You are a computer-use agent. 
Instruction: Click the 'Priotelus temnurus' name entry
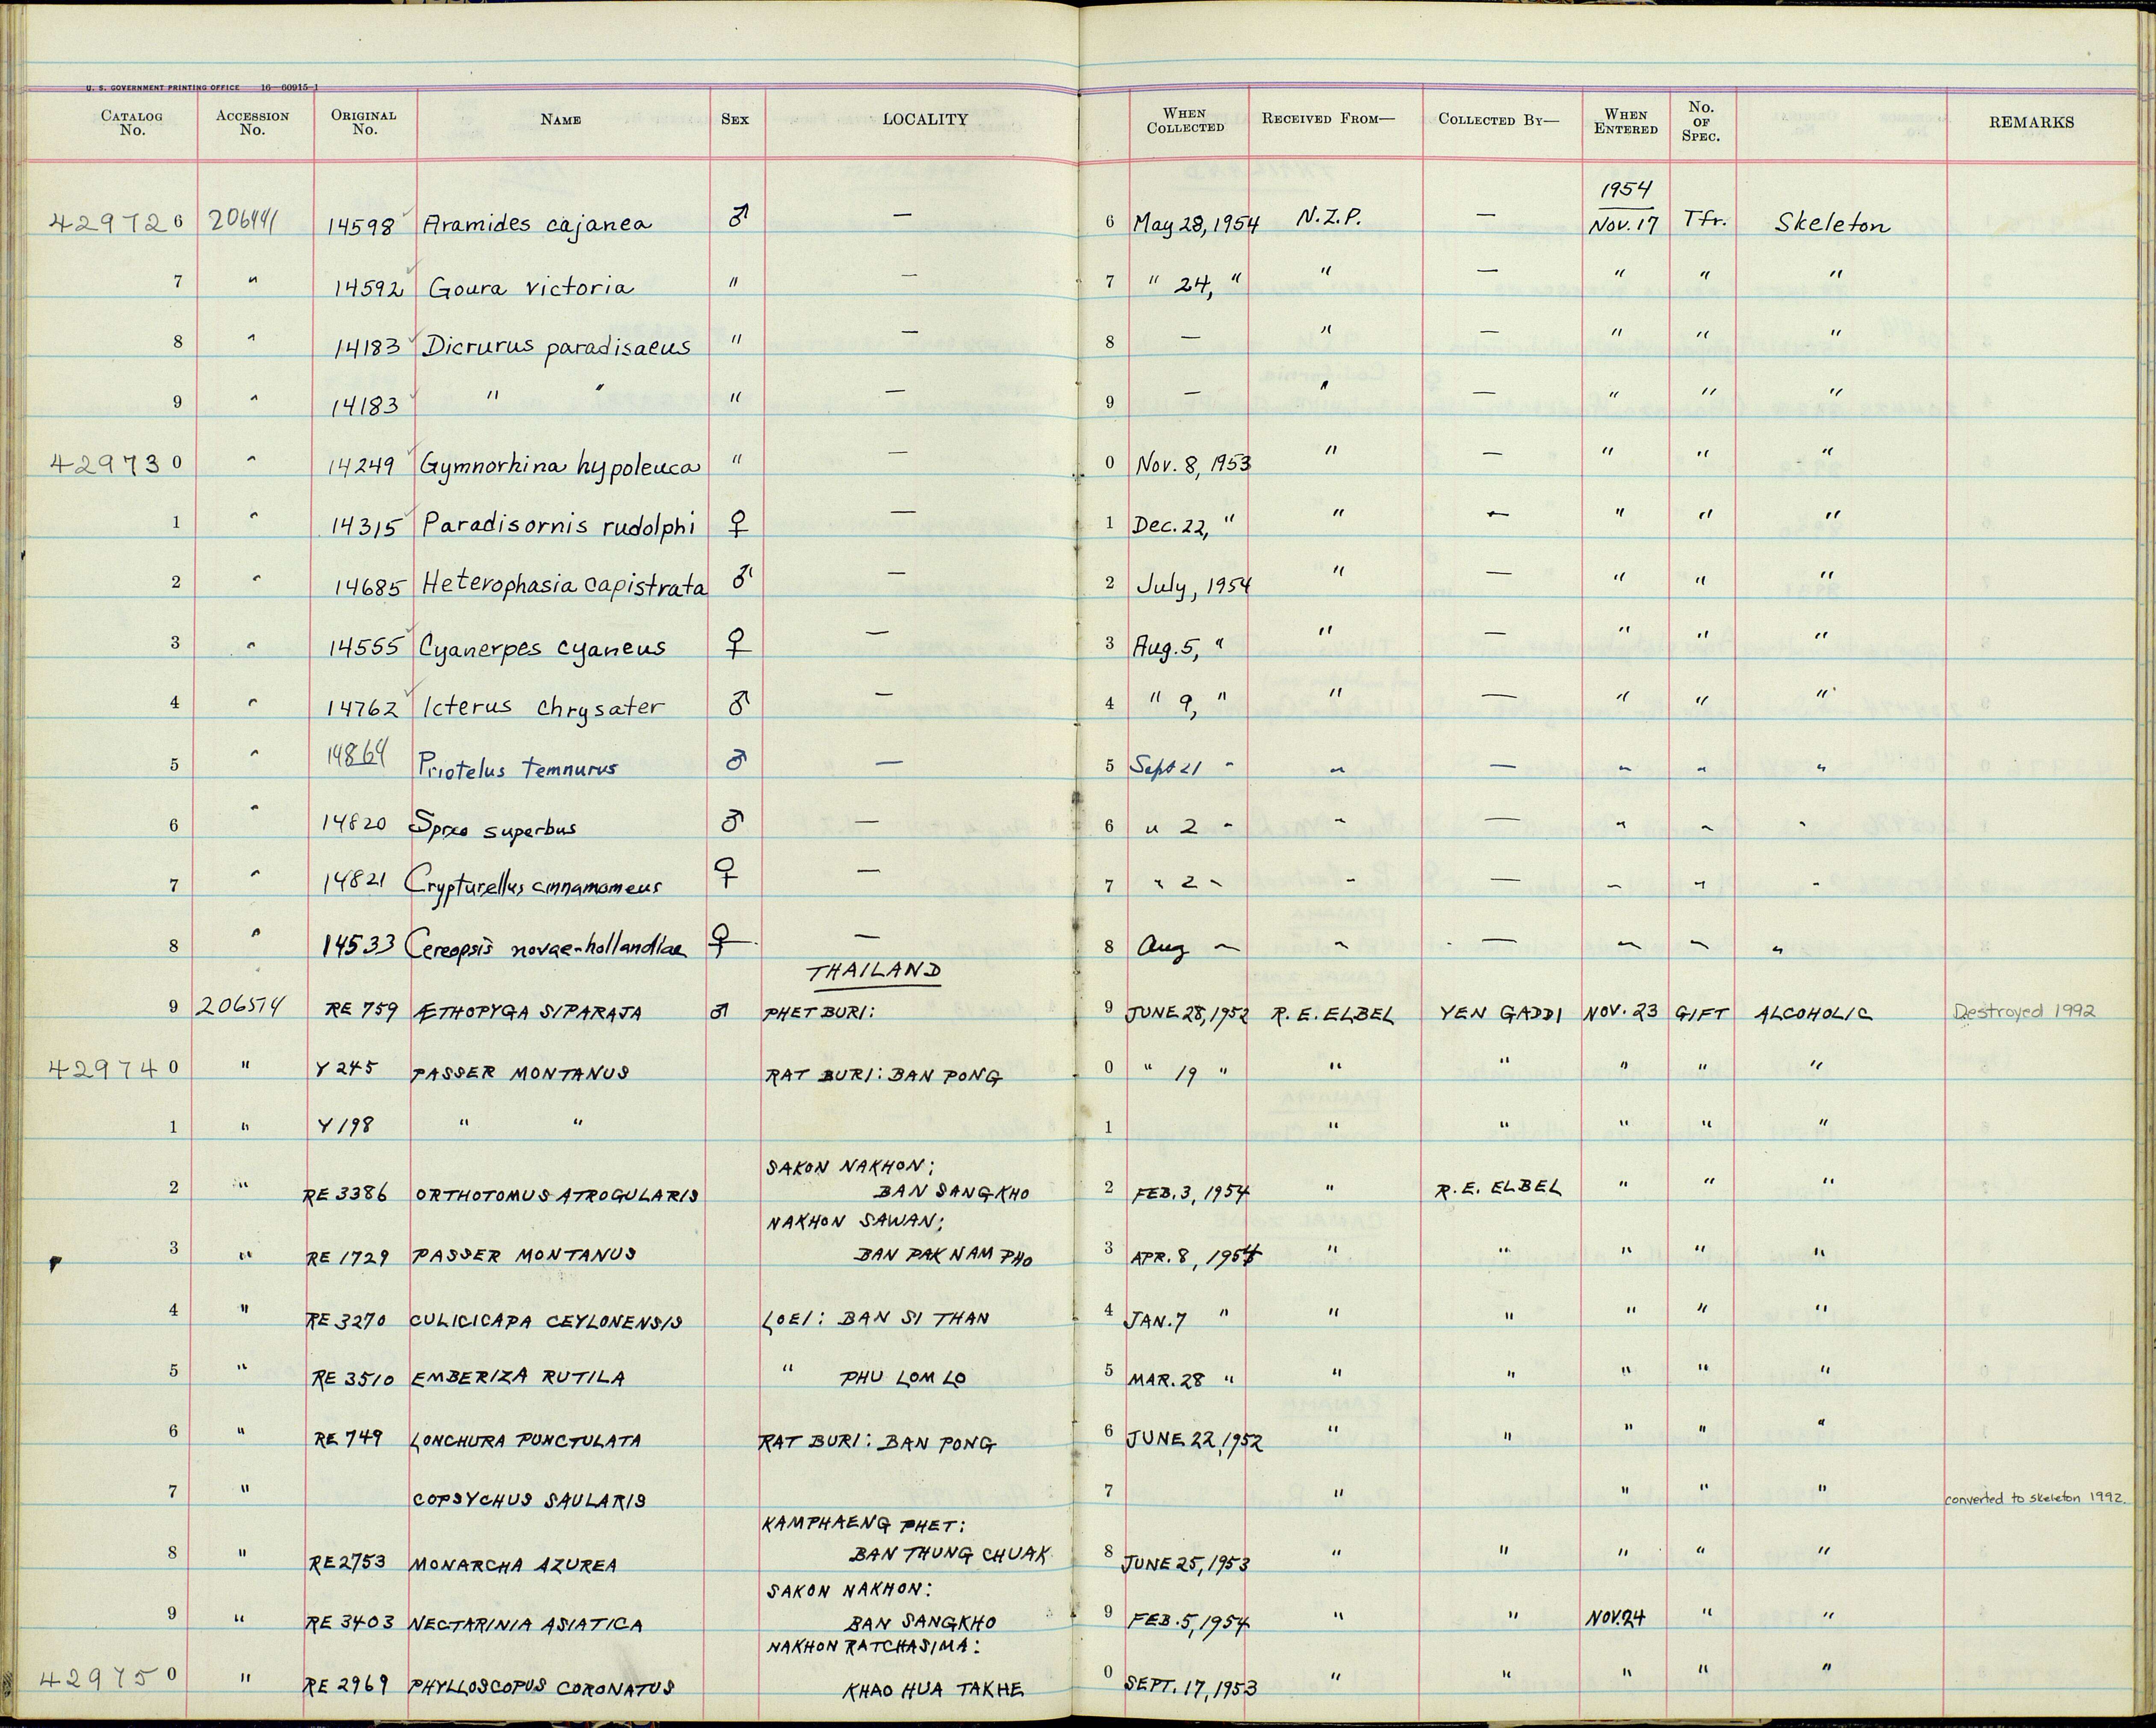pos(518,768)
